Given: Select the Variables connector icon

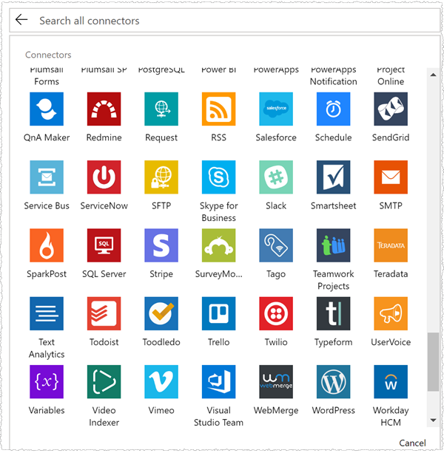Looking at the screenshot, I should pos(47,381).
